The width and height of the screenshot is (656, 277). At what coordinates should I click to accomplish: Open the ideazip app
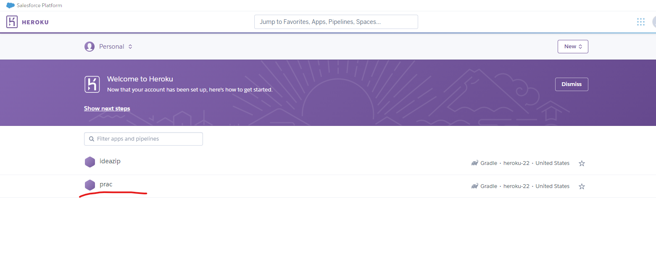[x=110, y=161]
